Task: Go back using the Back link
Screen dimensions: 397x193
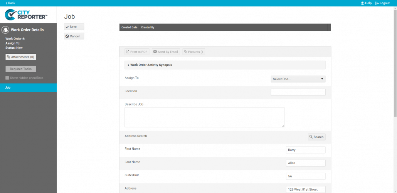Action: coord(10,3)
